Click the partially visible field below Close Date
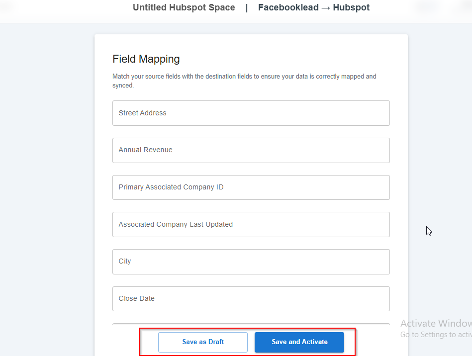 click(251, 325)
